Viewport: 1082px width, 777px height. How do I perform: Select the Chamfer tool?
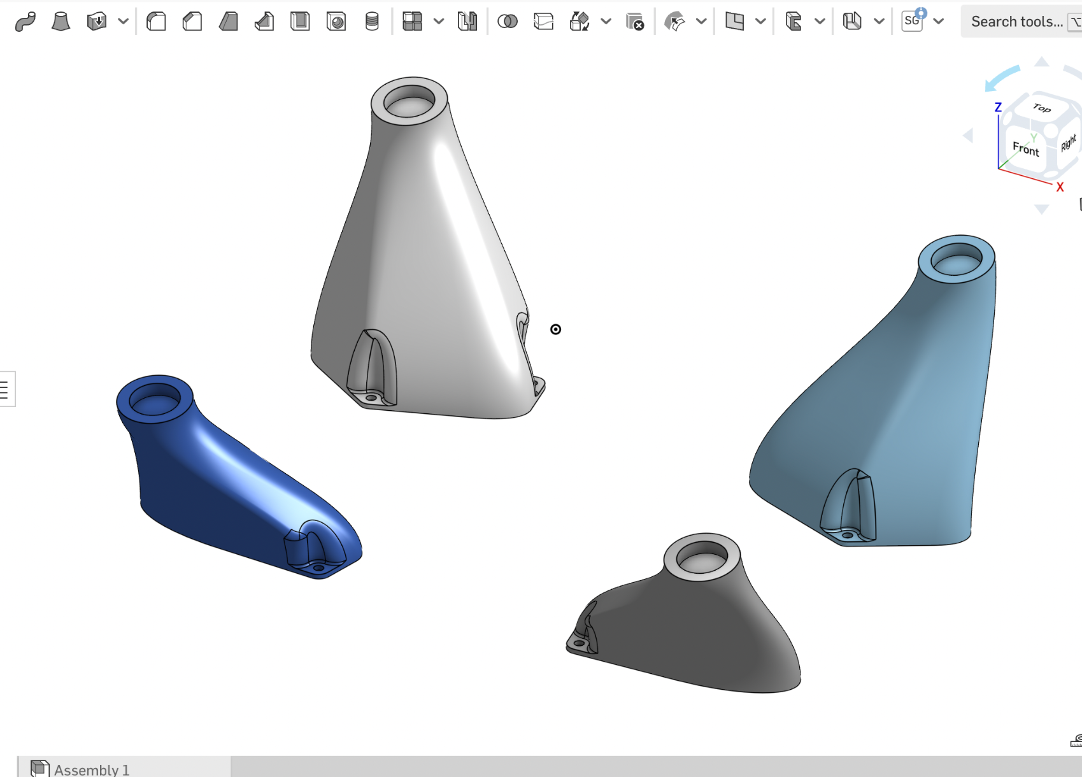(192, 22)
